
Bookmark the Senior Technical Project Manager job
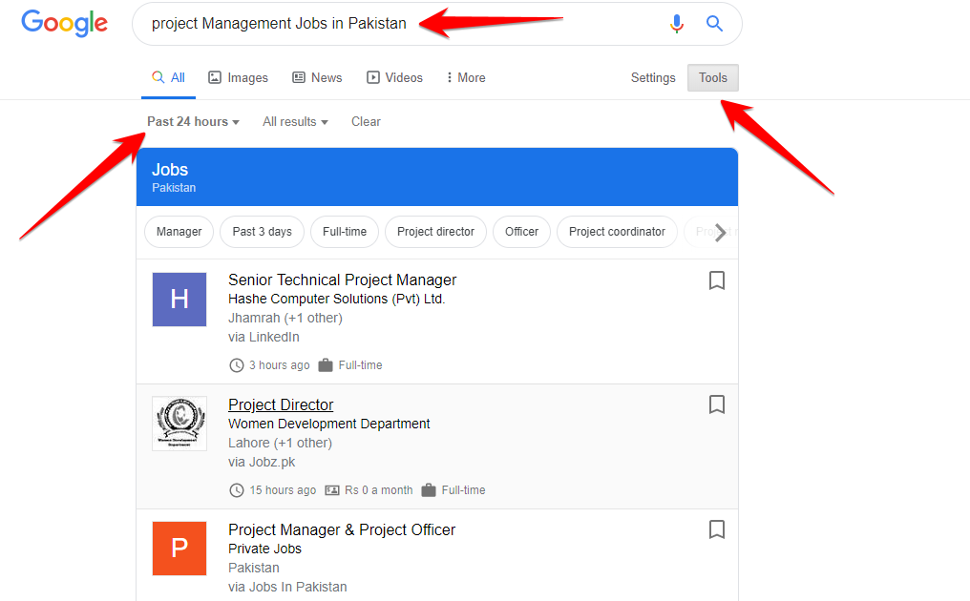pyautogui.click(x=716, y=280)
